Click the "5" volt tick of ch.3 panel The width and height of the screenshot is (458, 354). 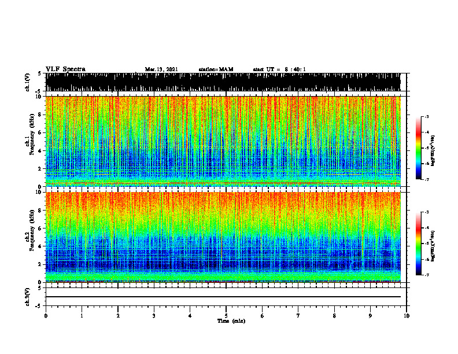[39, 288]
